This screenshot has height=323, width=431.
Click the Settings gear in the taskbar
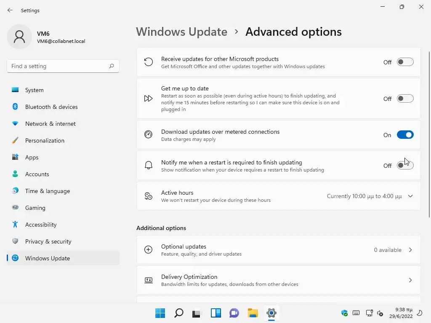[271, 313]
